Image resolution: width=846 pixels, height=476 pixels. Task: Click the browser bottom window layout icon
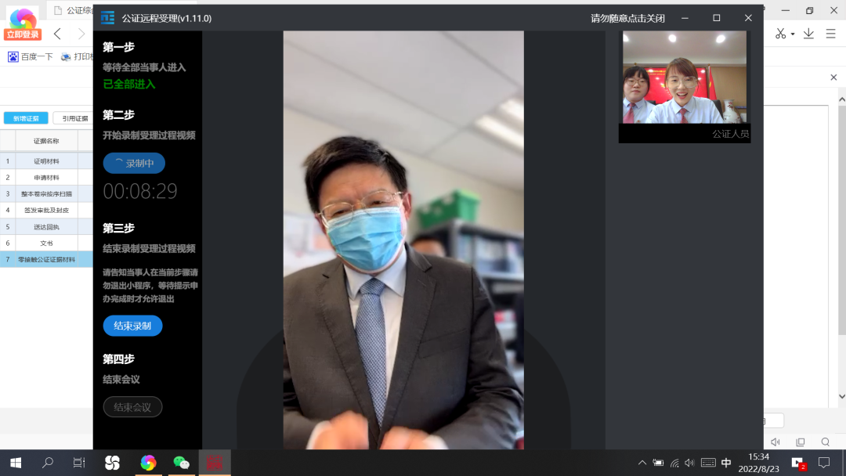[800, 442]
